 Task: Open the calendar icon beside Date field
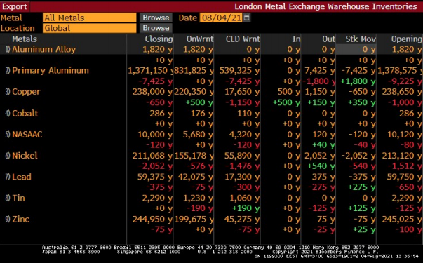tap(246, 18)
